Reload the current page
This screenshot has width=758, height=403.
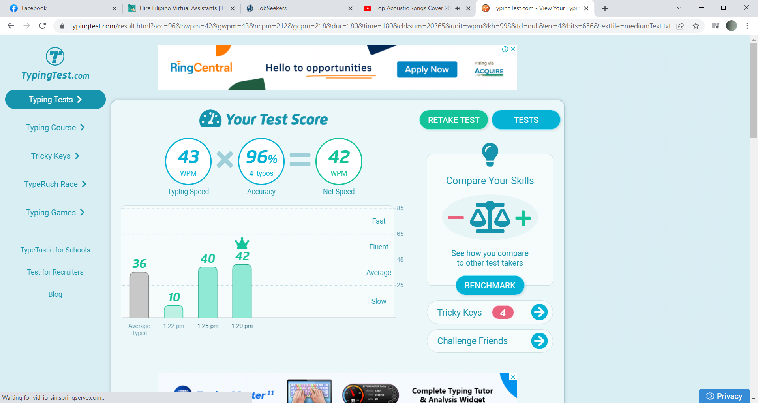click(x=43, y=26)
